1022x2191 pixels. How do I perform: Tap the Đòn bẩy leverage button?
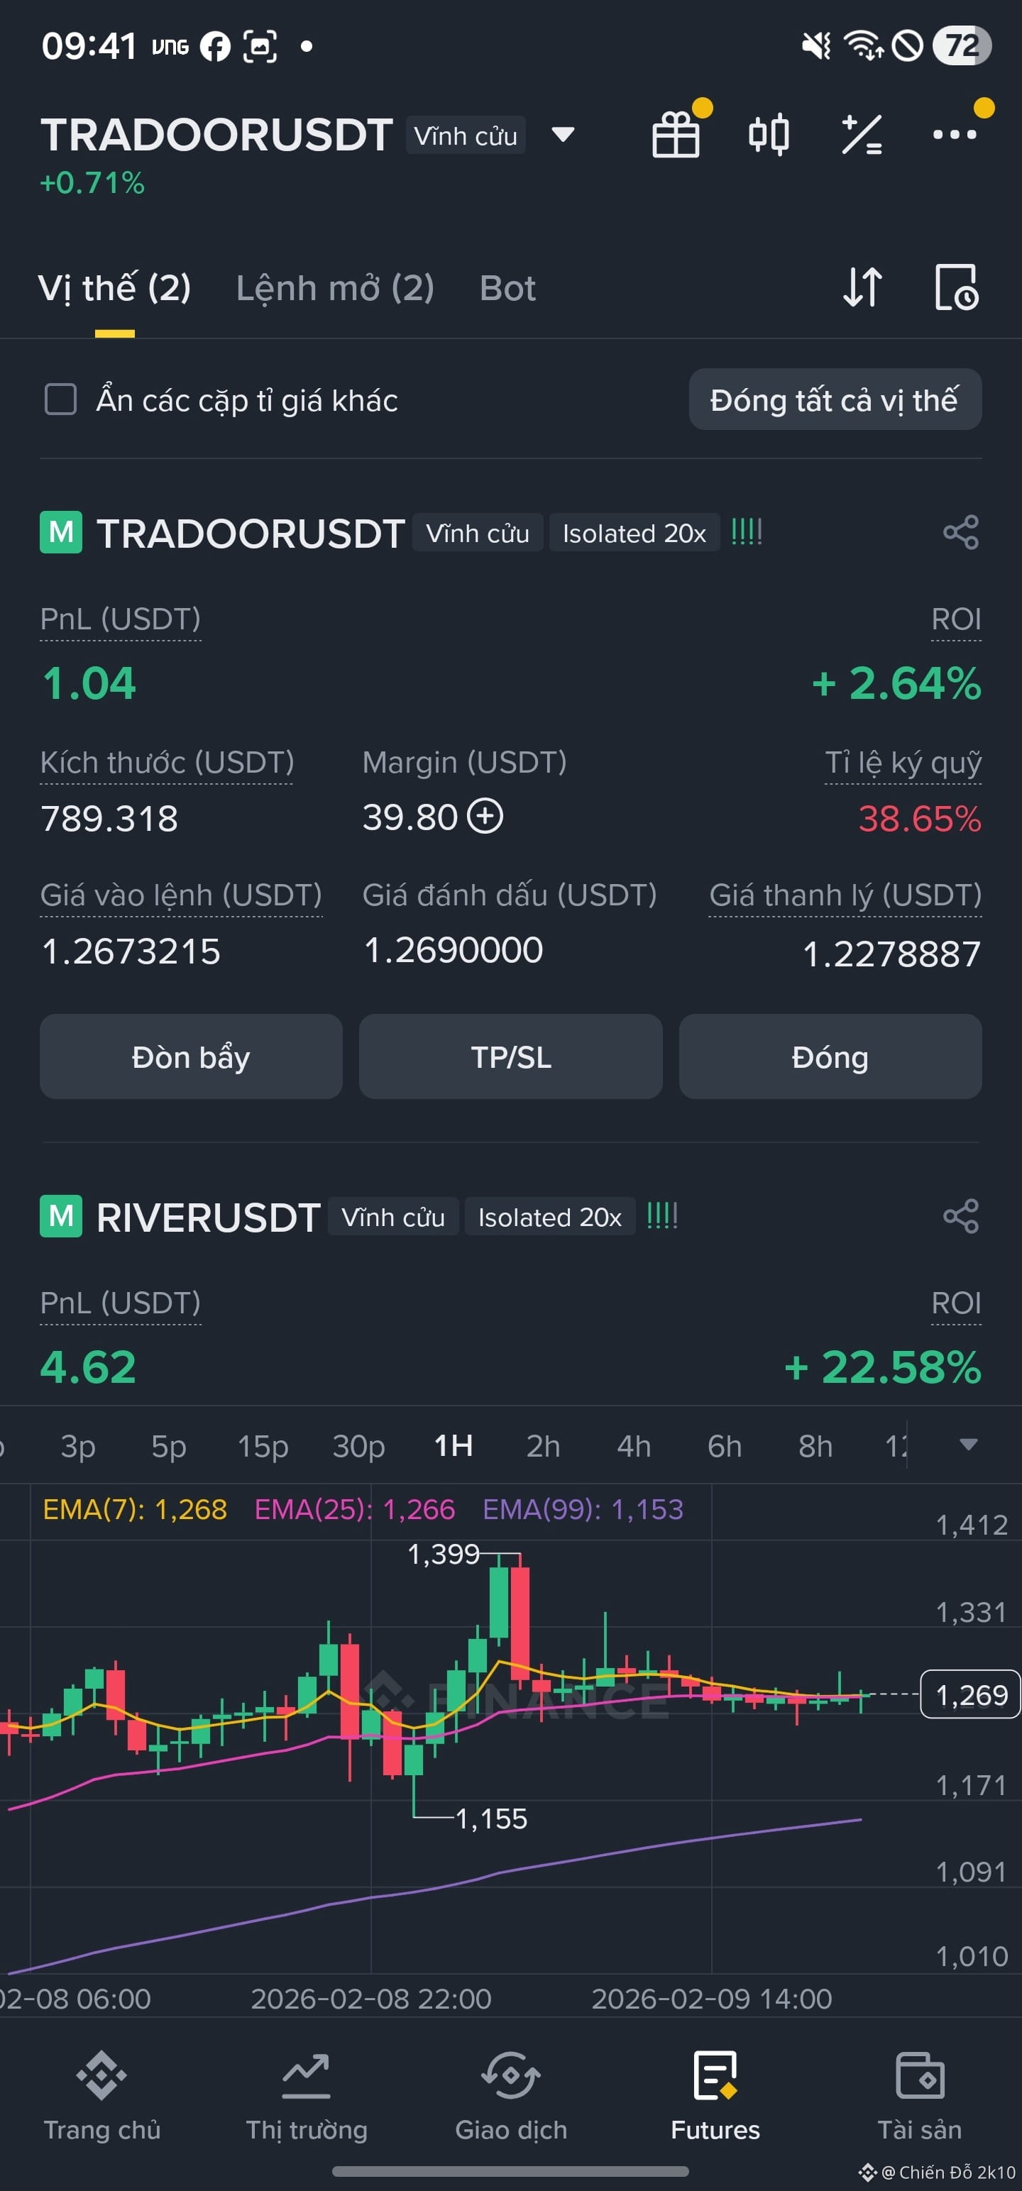click(x=192, y=1056)
